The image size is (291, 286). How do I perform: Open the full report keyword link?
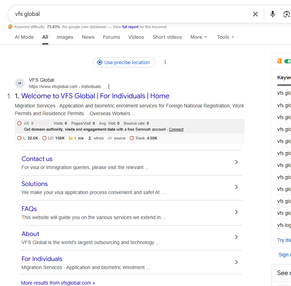coord(130,27)
